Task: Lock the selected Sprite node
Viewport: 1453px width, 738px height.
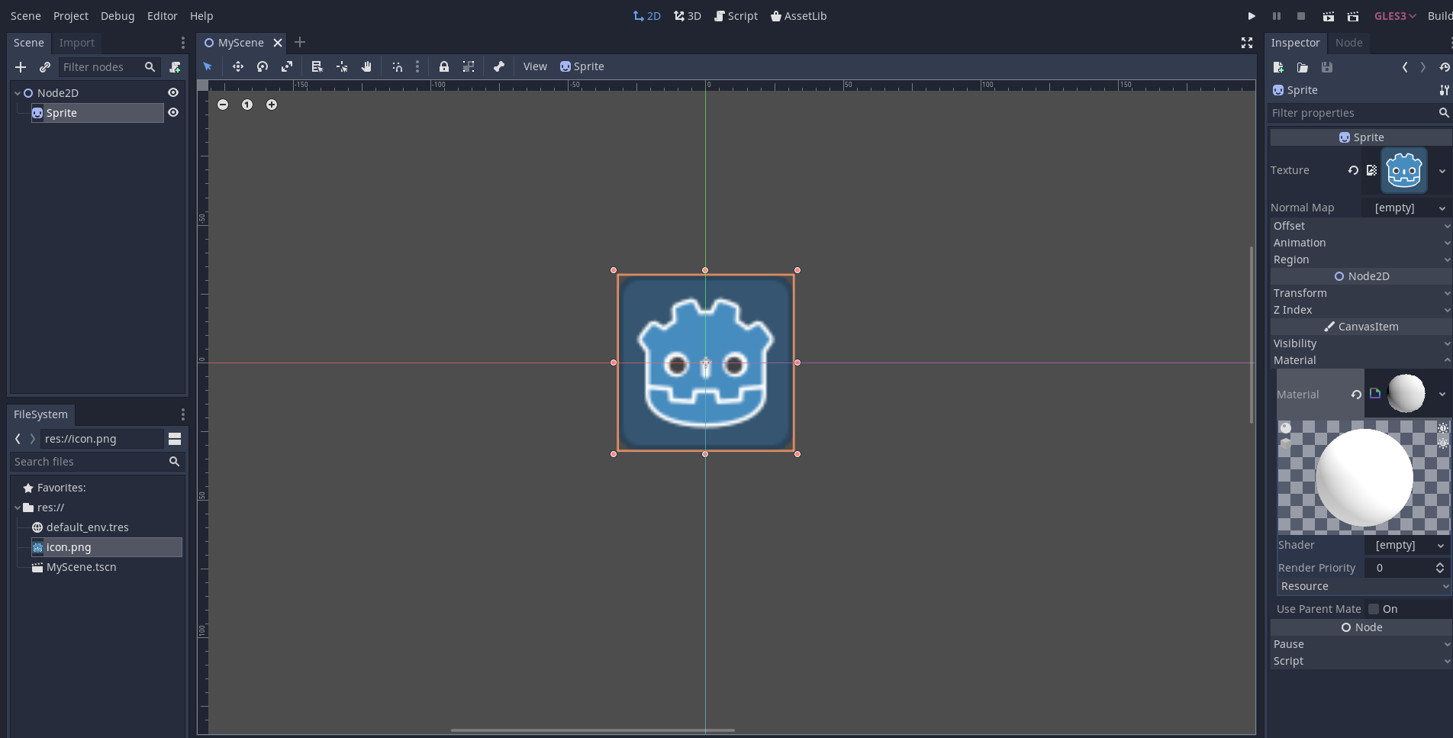Action: click(444, 66)
